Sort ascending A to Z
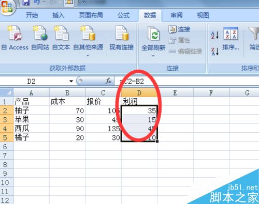259x204 pixels. pyautogui.click(x=215, y=35)
